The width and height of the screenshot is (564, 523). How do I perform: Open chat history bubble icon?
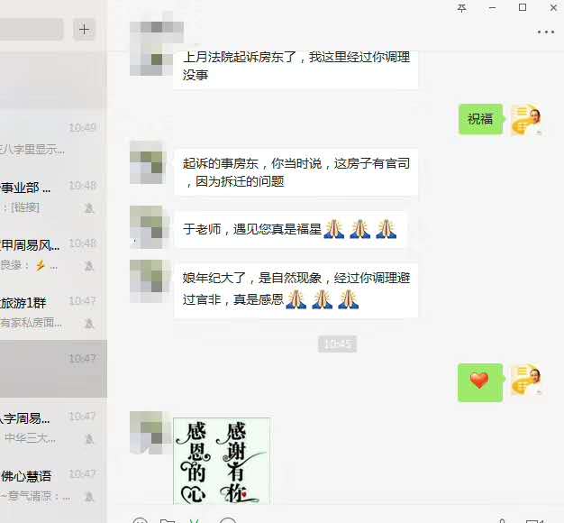pos(228,520)
